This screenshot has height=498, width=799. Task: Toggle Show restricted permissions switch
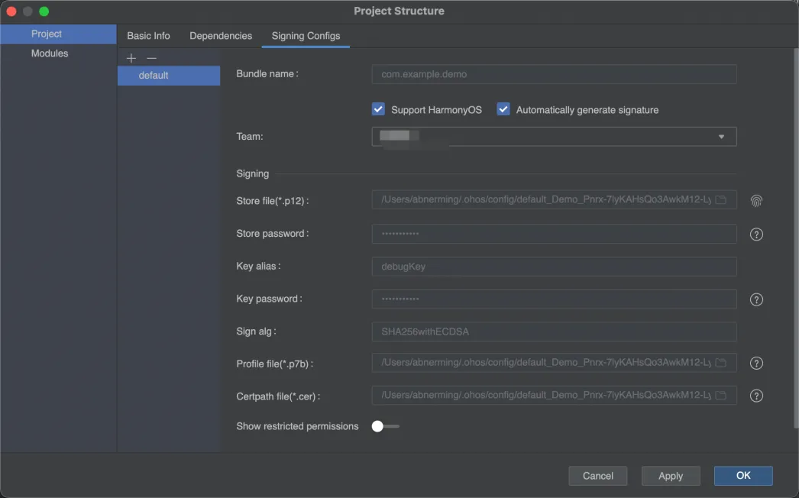(384, 426)
